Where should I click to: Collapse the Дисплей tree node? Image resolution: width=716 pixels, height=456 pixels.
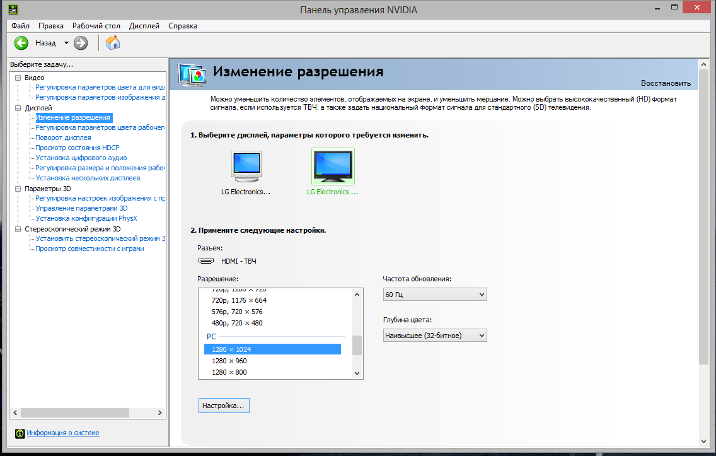click(18, 108)
